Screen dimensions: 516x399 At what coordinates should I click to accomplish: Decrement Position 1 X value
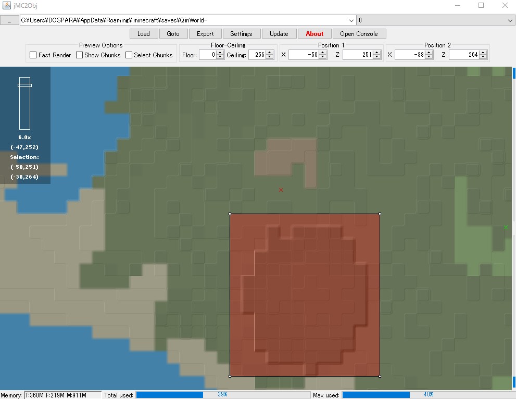323,57
